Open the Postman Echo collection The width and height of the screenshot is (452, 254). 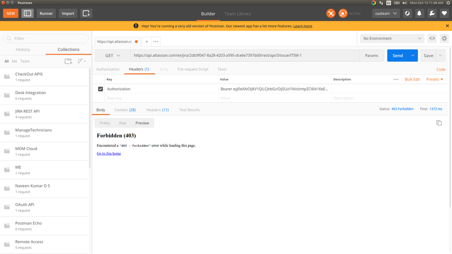click(x=44, y=226)
